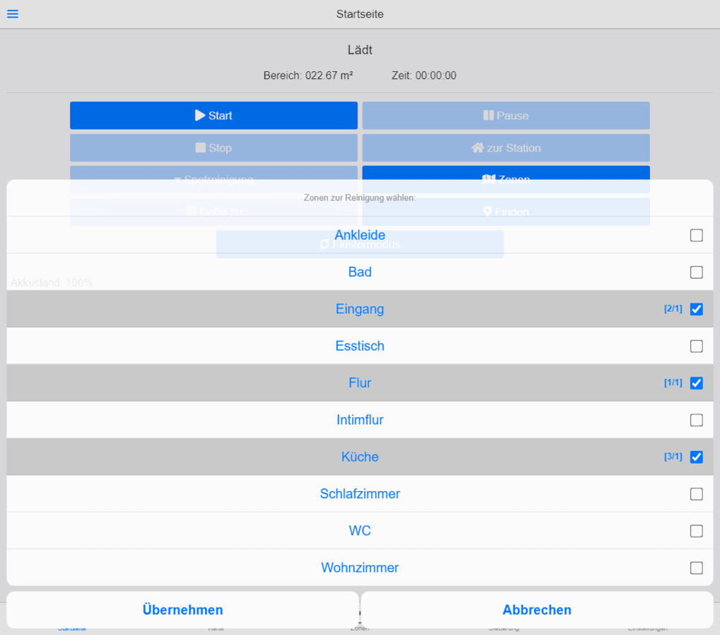Send robot home with zur Station
720x635 pixels.
(x=506, y=148)
